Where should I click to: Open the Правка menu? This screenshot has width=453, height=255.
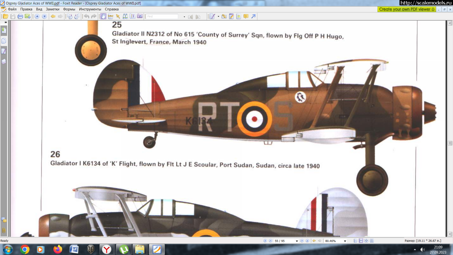point(26,9)
